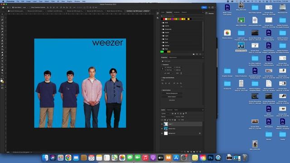This screenshot has height=163, width=290.
Task: Toggle the Auto-Select checkbox
Action: click(x=13, y=7)
